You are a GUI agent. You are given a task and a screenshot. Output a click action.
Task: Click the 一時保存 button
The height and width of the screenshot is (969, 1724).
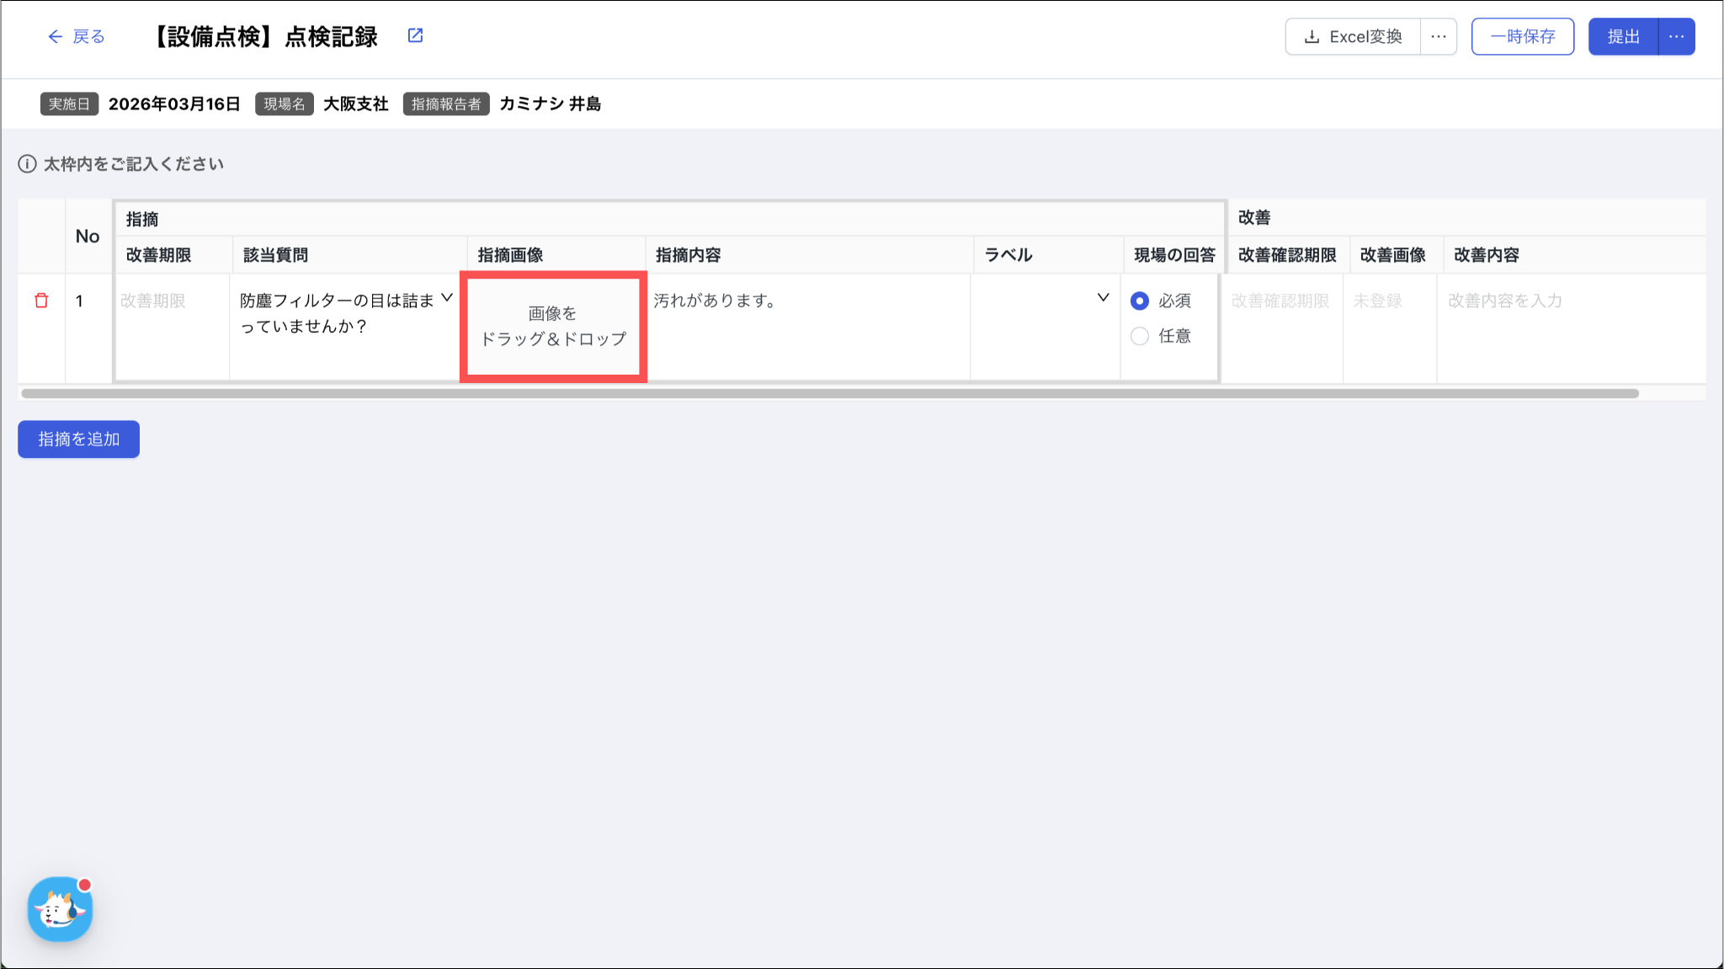tap(1522, 36)
